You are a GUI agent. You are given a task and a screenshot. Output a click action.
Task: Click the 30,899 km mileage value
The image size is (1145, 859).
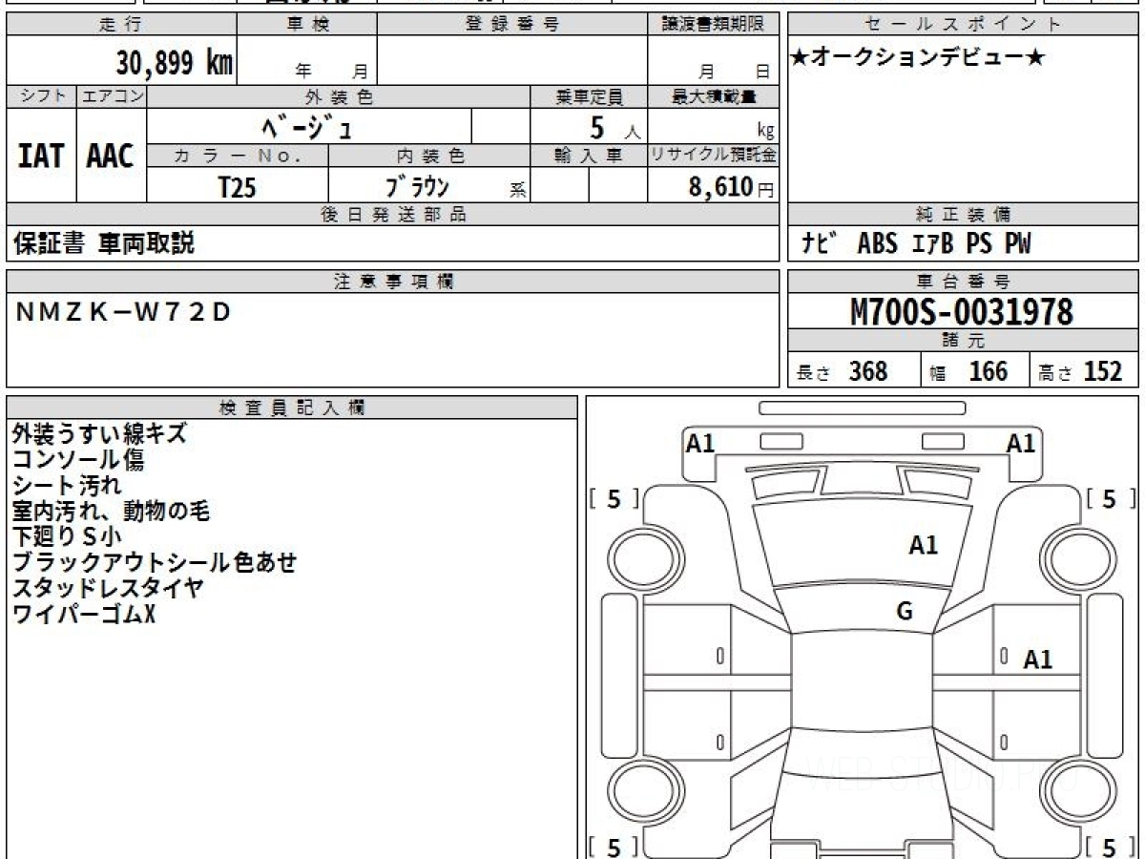pyautogui.click(x=175, y=63)
